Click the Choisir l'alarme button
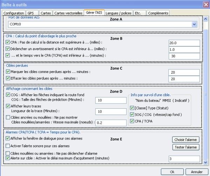 point(185,140)
